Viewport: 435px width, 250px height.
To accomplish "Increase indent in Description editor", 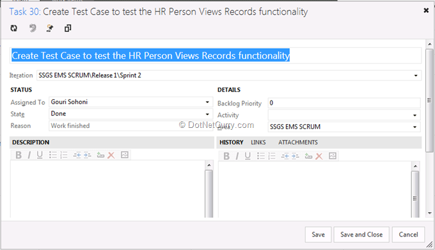I will tap(88, 155).
